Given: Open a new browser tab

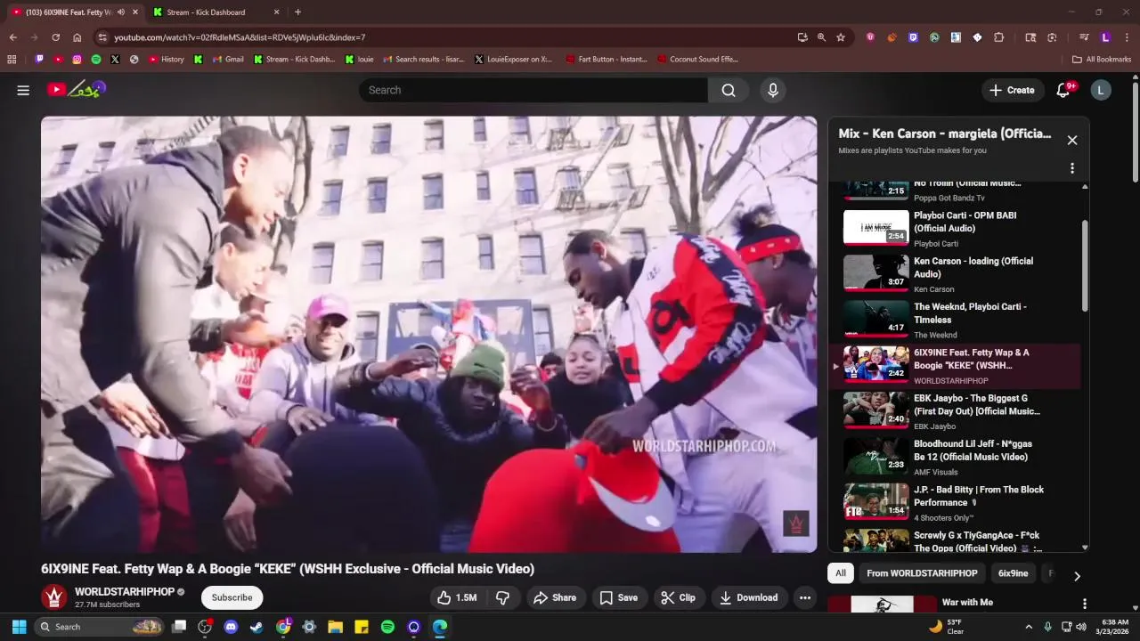Looking at the screenshot, I should click(297, 12).
